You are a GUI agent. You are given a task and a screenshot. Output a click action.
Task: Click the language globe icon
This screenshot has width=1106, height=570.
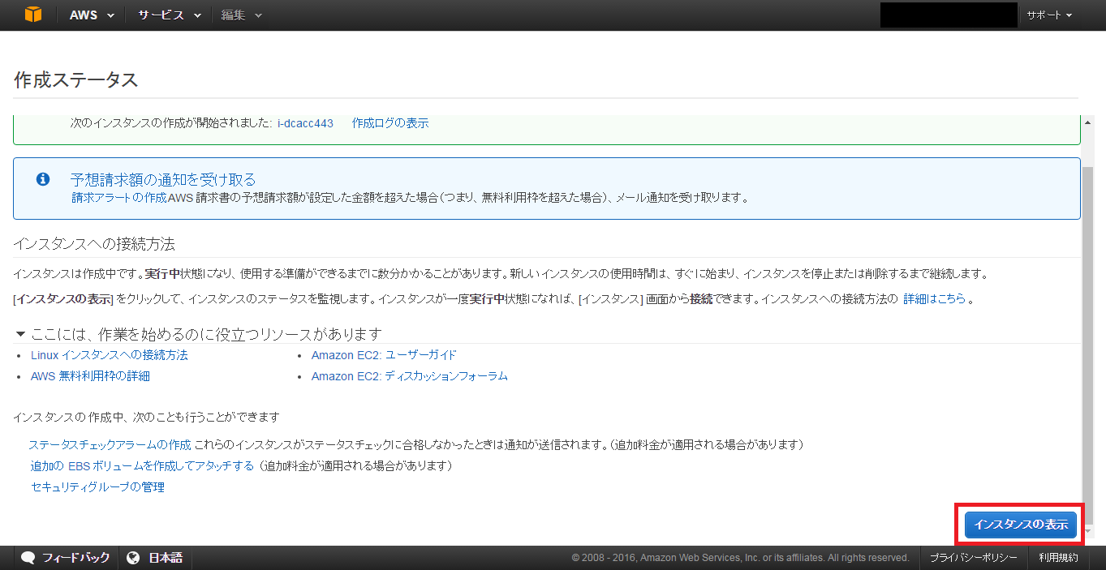[133, 558]
